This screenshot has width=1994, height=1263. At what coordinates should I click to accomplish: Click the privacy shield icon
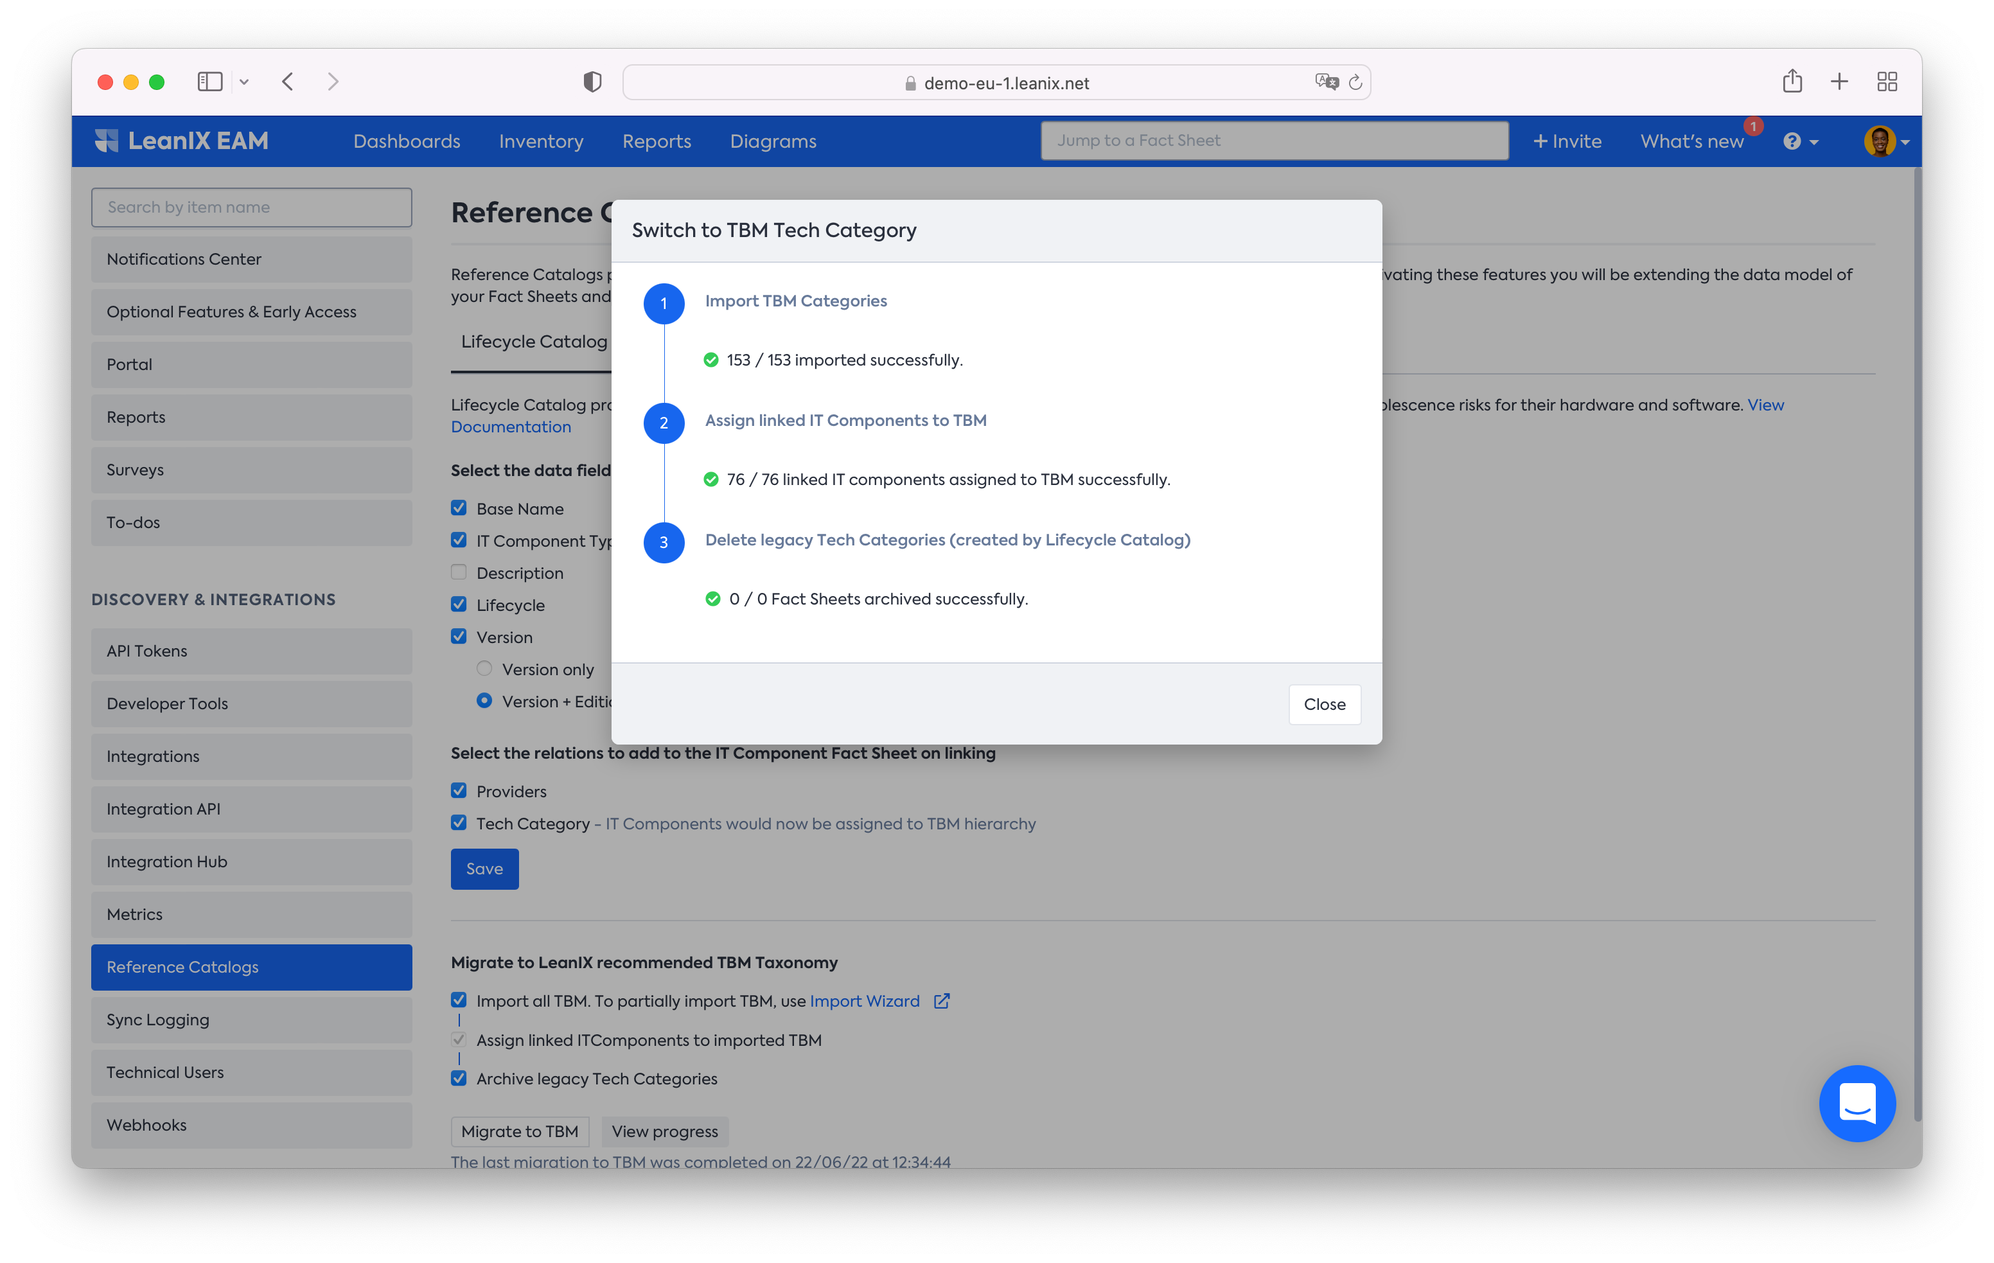(592, 82)
